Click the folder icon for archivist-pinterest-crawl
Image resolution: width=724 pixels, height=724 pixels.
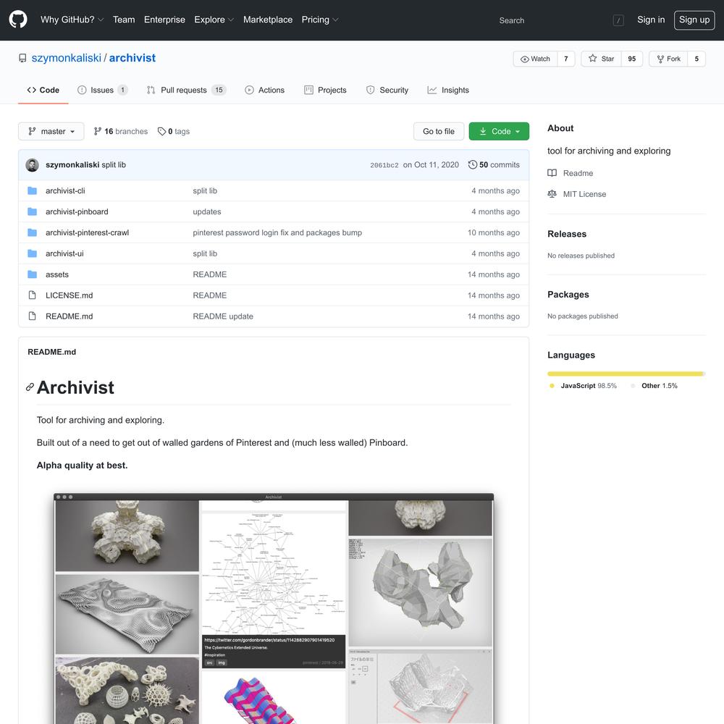[32, 232]
